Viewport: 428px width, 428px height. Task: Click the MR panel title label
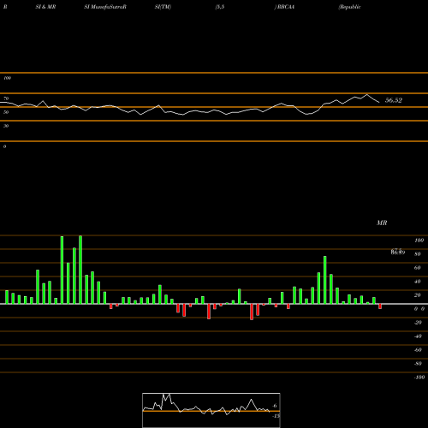click(382, 223)
